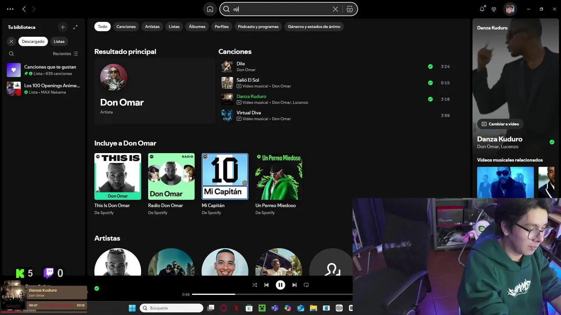Open Canciones que te gustan playlist
Viewport: 561px width, 315px height.
coord(43,70)
